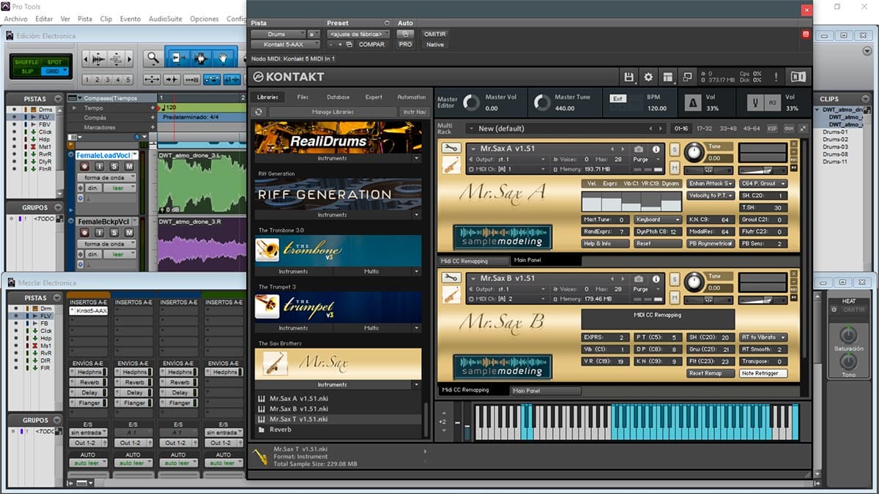Solo Mr.Sax A with S button

[675, 149]
